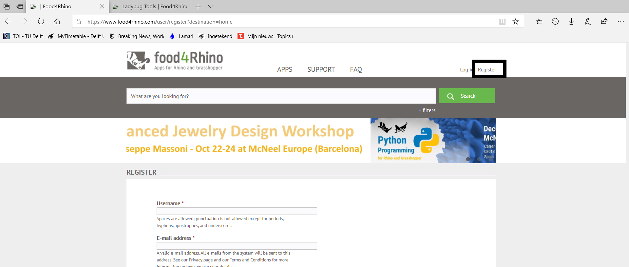The height and width of the screenshot is (267, 629).
Task: Expand the + filters option
Action: tap(427, 110)
